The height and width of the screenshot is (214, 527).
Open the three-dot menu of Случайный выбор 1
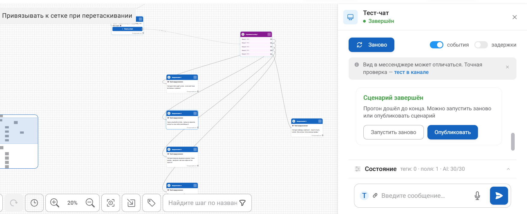pyautogui.click(x=269, y=34)
